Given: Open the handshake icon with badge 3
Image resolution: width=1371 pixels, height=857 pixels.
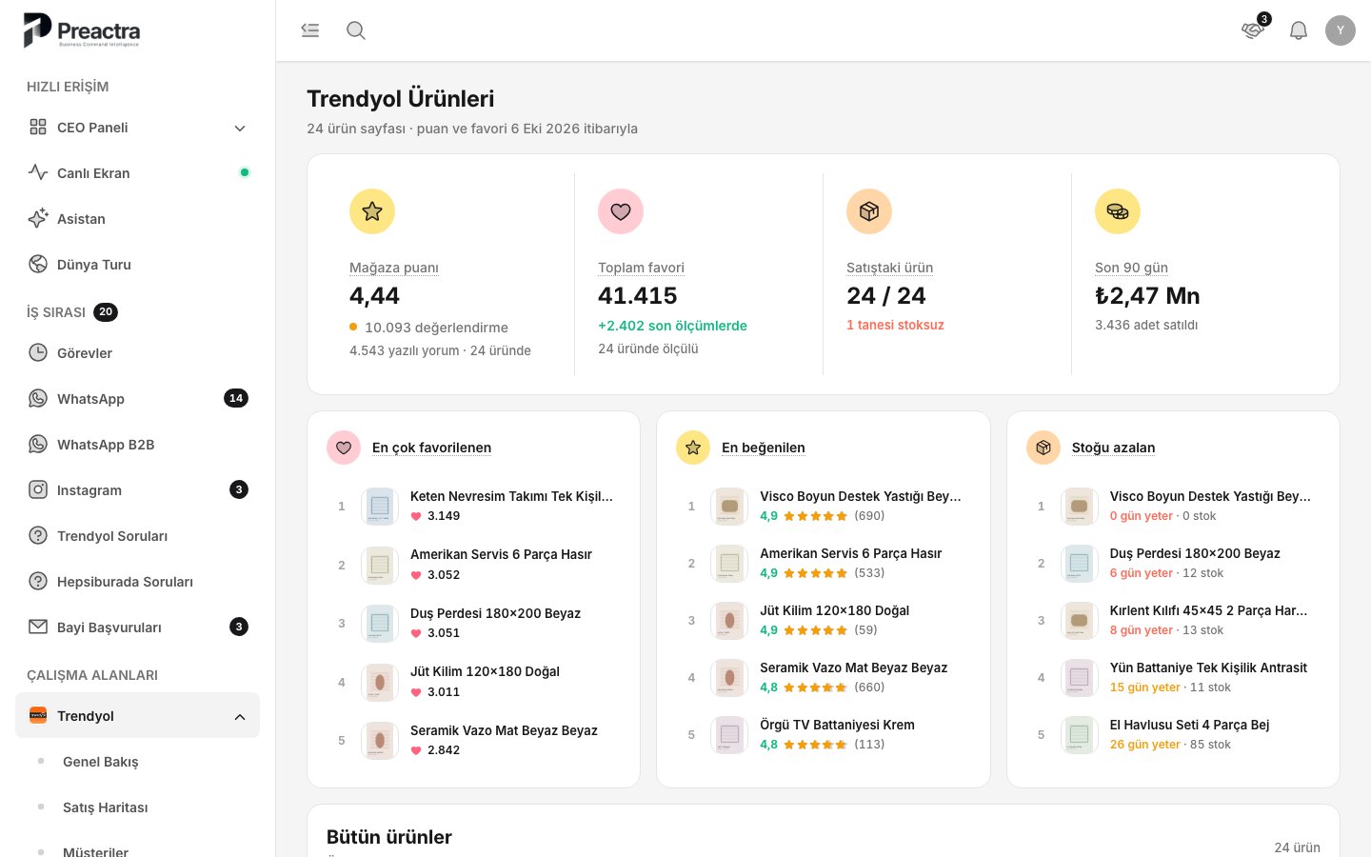Looking at the screenshot, I should pyautogui.click(x=1253, y=30).
